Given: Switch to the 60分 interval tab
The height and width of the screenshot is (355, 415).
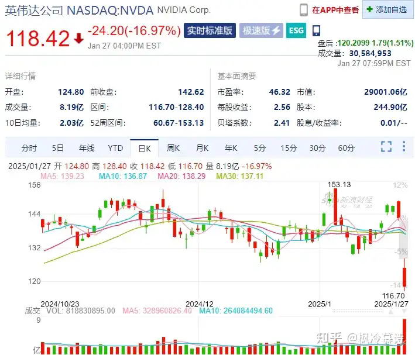Looking at the screenshot, I should pyautogui.click(x=347, y=147).
